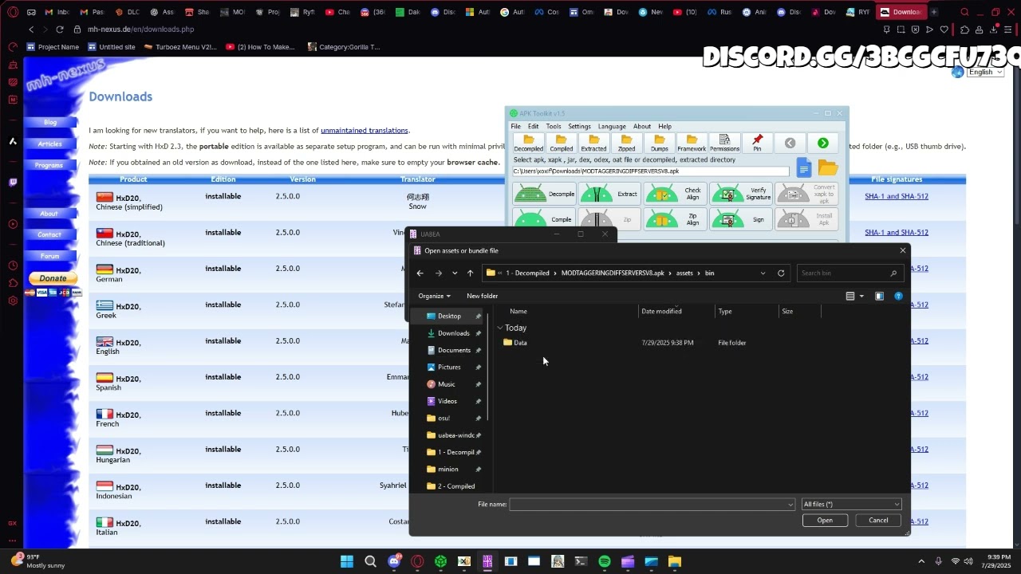The width and height of the screenshot is (1021, 574).
Task: Open the Settings menu in APK Toolkit
Action: (x=579, y=126)
